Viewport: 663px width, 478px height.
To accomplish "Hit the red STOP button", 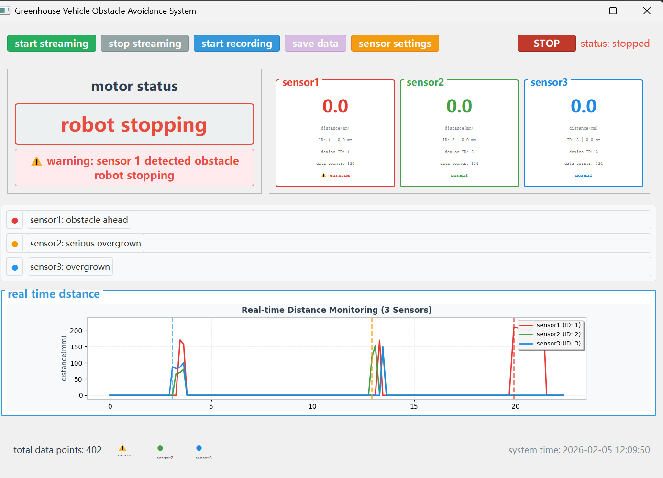I will (546, 44).
